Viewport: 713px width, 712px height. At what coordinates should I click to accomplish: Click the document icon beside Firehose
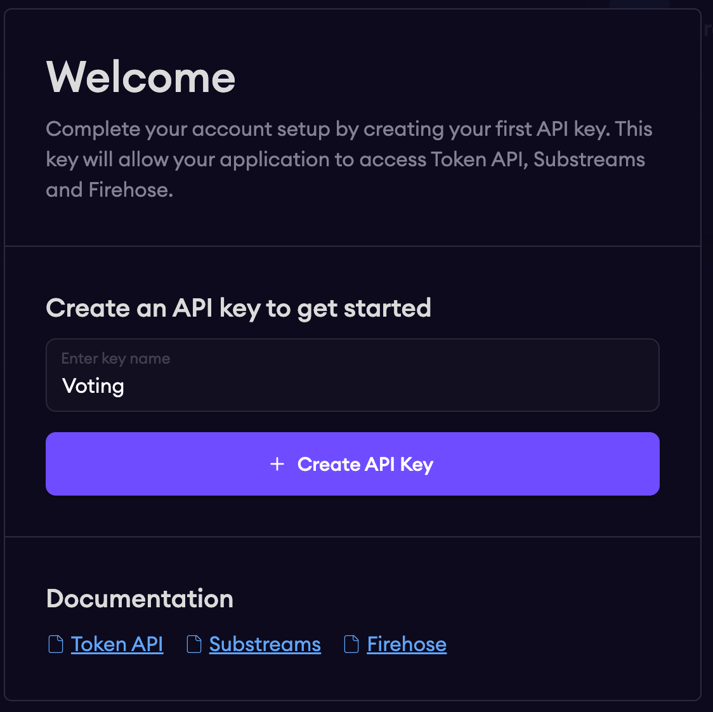tap(351, 644)
